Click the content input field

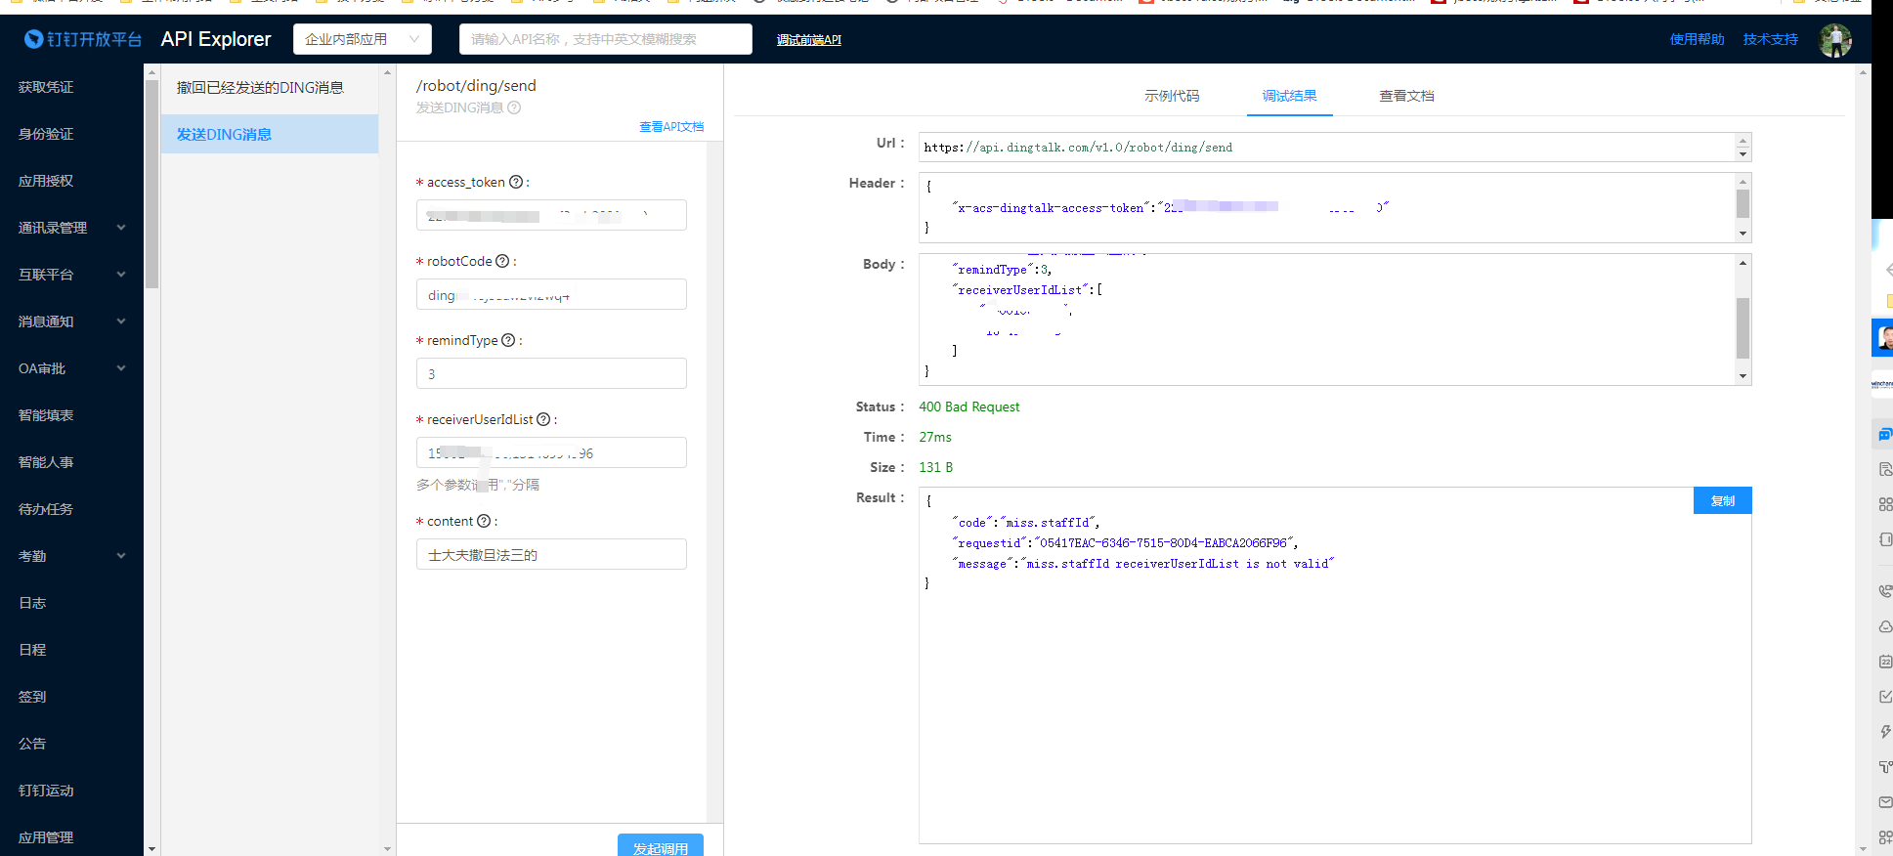[x=551, y=554]
